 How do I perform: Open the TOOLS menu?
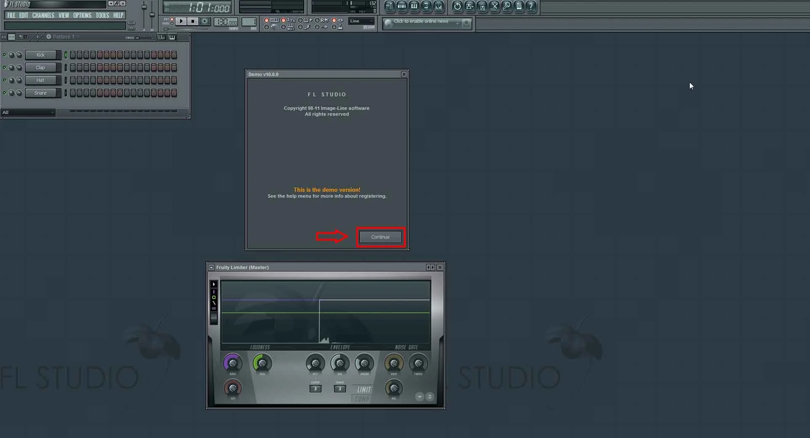click(102, 15)
